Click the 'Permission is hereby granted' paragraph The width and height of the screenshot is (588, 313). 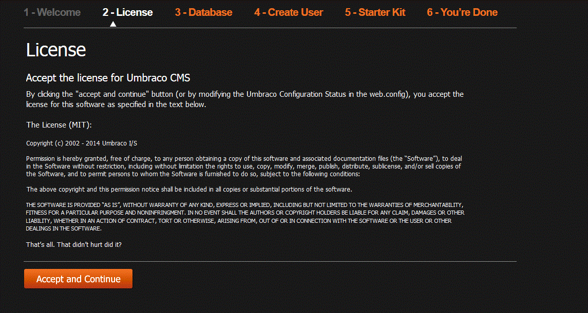click(244, 166)
